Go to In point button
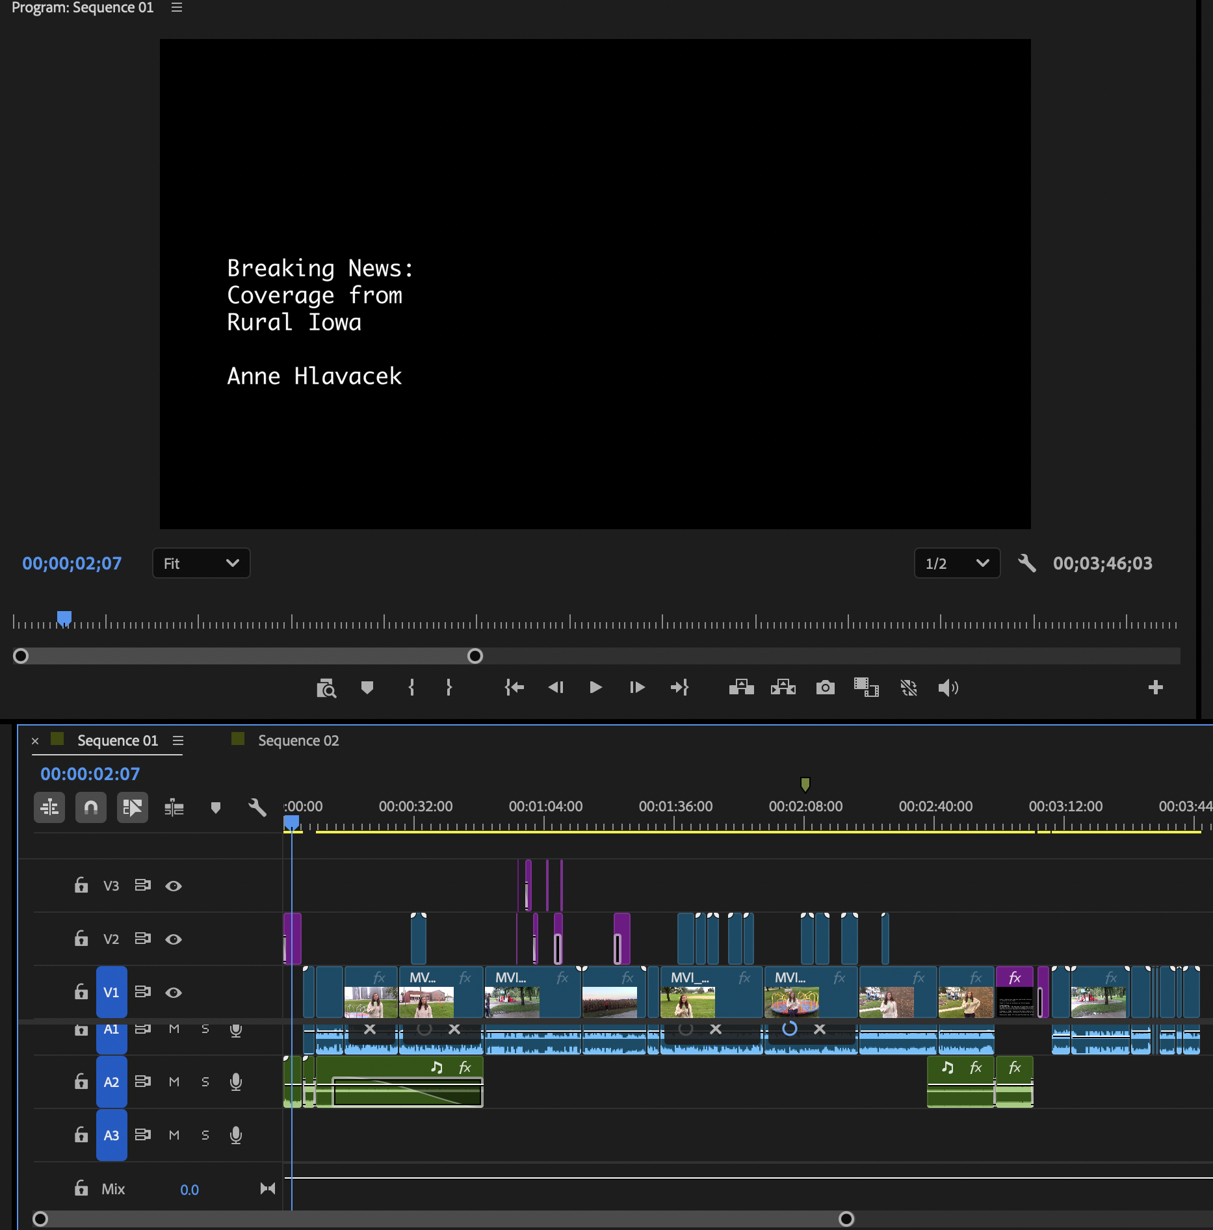Image resolution: width=1213 pixels, height=1230 pixels. tap(514, 687)
